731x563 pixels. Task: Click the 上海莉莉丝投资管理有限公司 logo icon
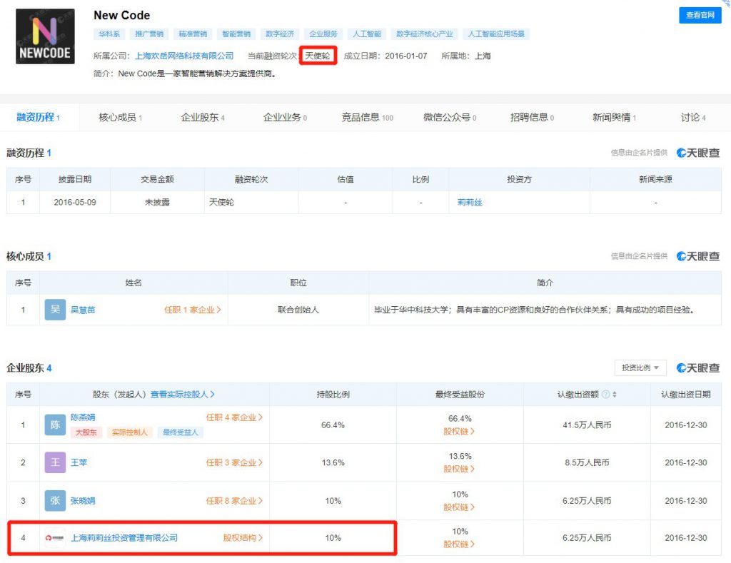click(x=55, y=538)
